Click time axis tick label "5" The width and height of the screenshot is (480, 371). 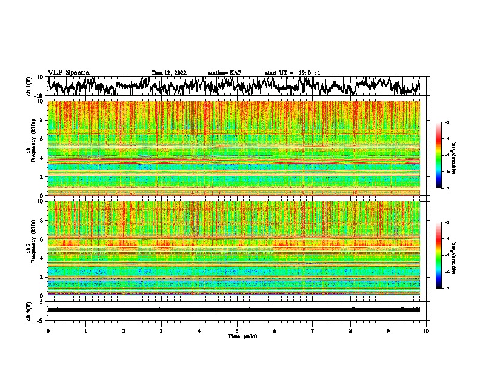(x=237, y=331)
